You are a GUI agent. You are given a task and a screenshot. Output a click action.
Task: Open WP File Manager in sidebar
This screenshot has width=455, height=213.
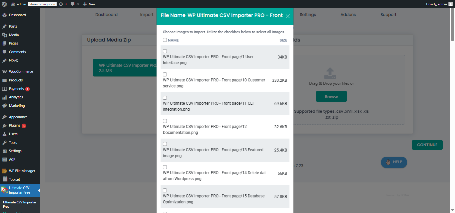pyautogui.click(x=22, y=171)
